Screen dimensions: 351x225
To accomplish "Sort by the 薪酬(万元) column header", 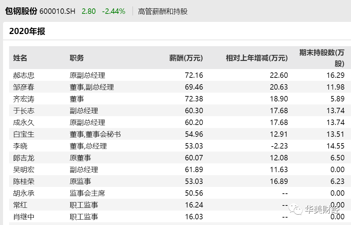I will [186, 58].
